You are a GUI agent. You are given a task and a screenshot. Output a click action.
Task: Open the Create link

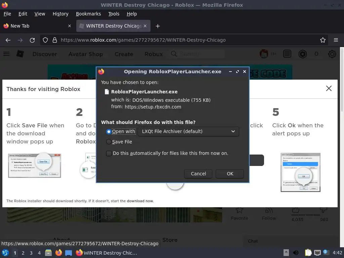[x=124, y=54]
